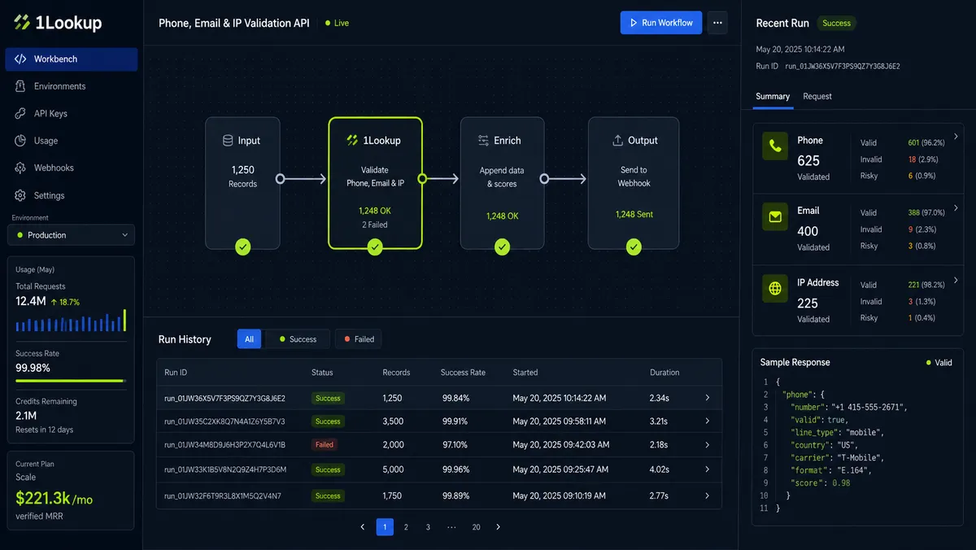
Task: Click the Webhooks sidebar icon
Action: [20, 168]
